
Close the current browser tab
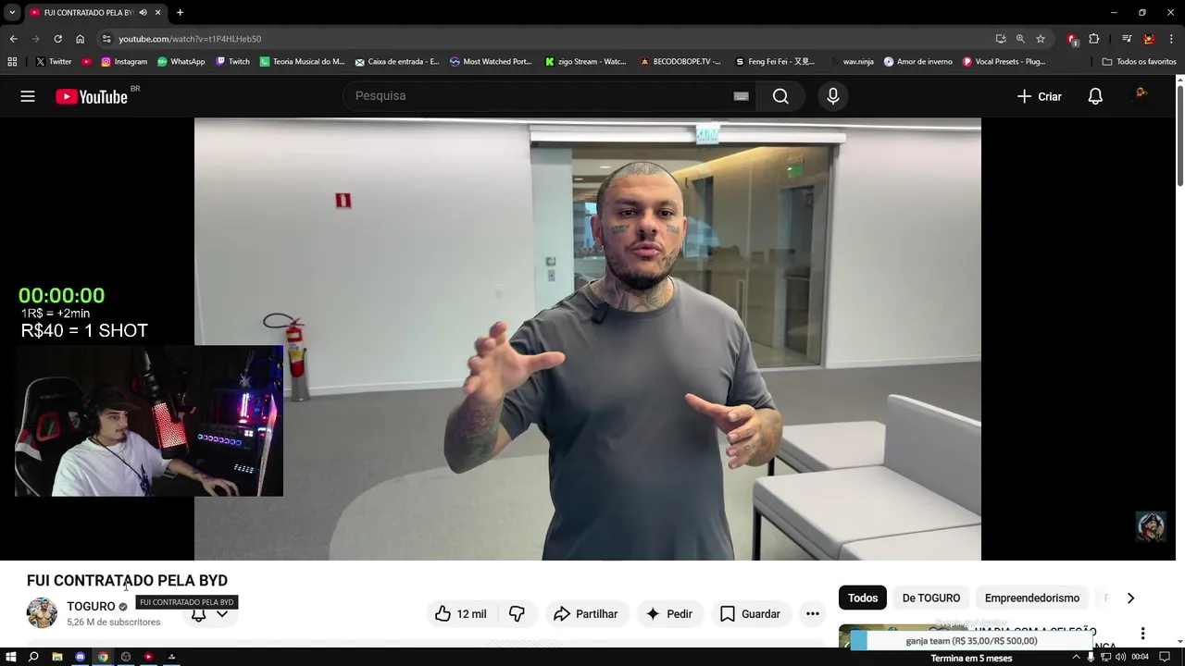tap(157, 13)
